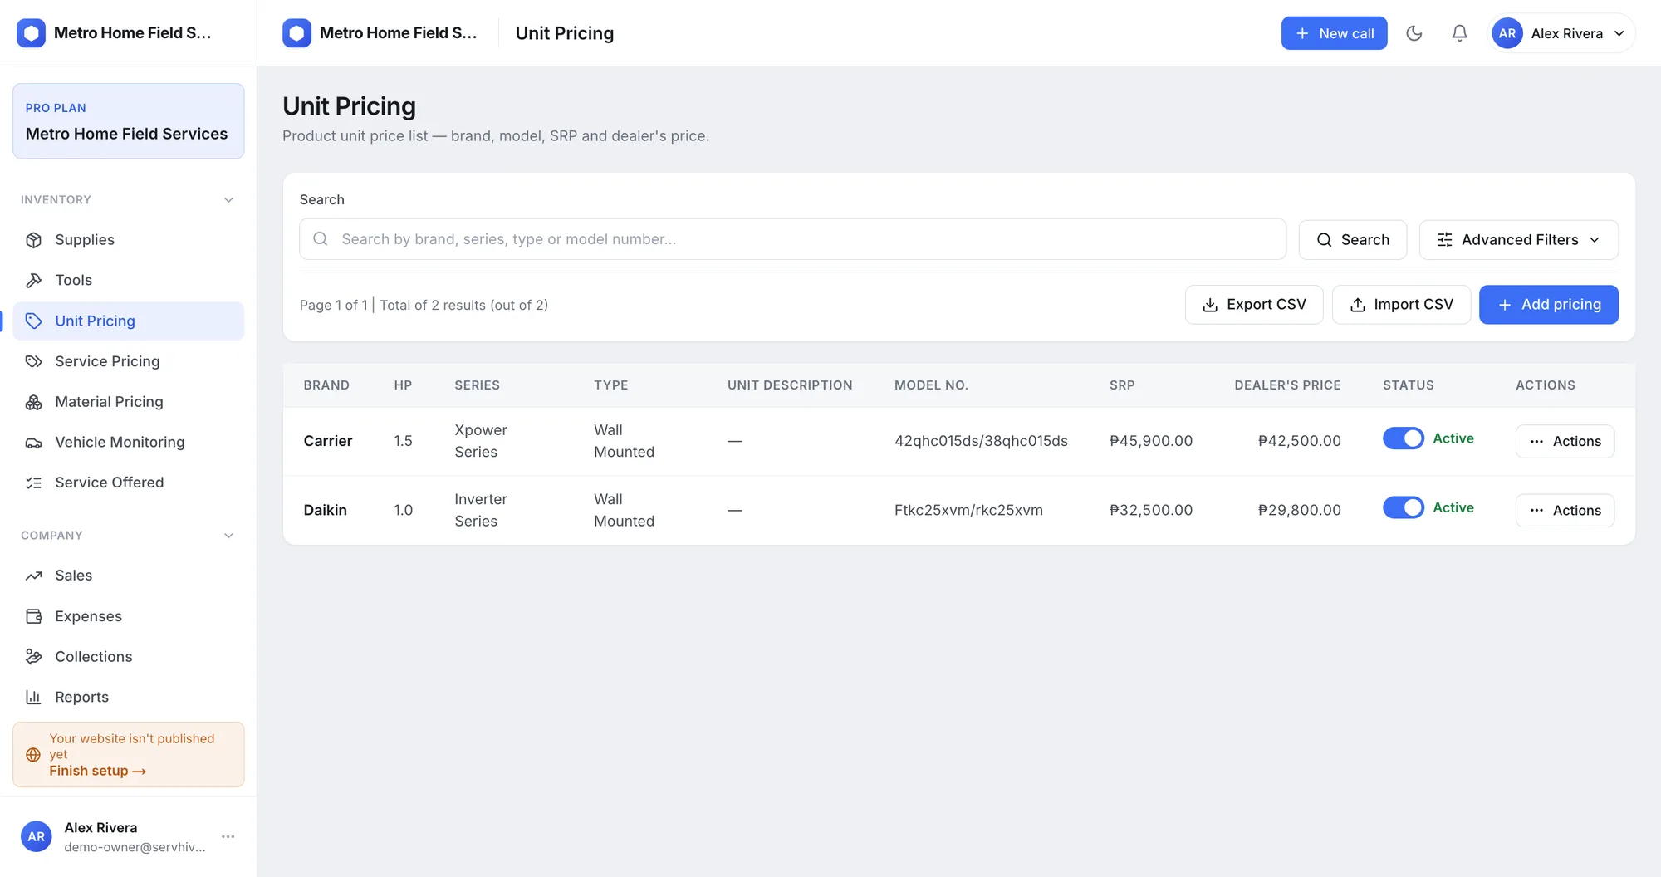Click the Daikin SRP ₱32,500.00

1151,510
